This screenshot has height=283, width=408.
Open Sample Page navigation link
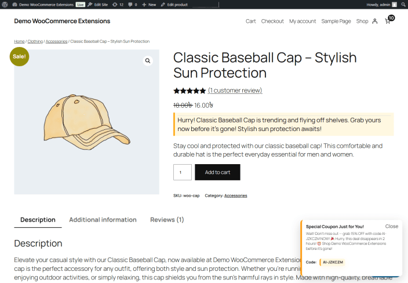(x=336, y=21)
